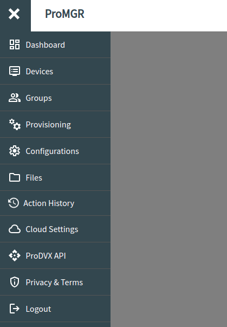The width and height of the screenshot is (227, 327).
Task: Open the Dashboard menu item
Action: [x=55, y=44]
